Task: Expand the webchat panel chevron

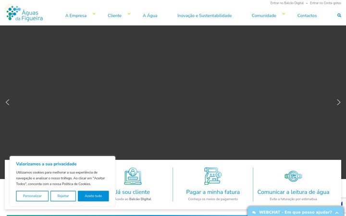Action: click(x=337, y=213)
